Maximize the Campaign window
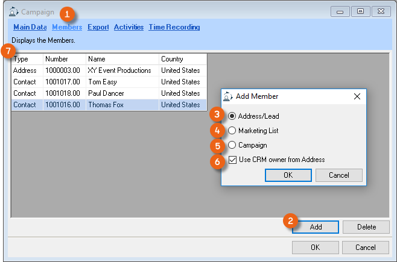This screenshot has height=262, width=397. [x=361, y=11]
